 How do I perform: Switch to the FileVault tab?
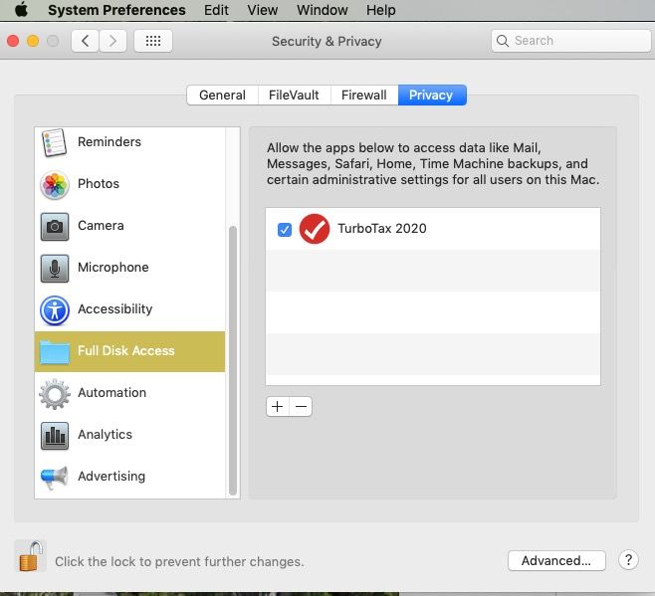294,95
